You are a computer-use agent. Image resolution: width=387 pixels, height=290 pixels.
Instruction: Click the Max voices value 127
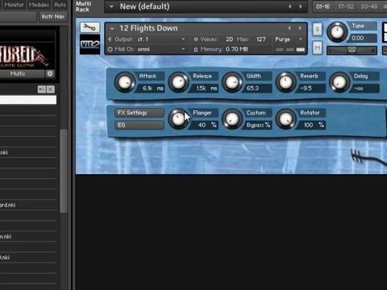[x=261, y=39]
